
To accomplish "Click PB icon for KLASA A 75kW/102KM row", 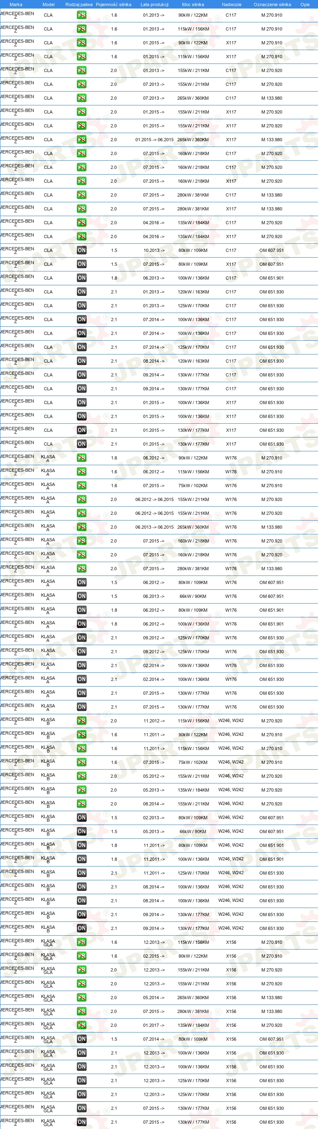I will tap(81, 486).
